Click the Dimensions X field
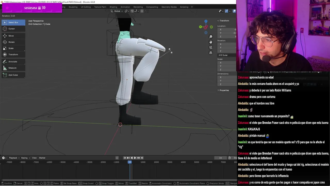Image resolution: width=330 pixels, height=186 pixels. [227, 78]
